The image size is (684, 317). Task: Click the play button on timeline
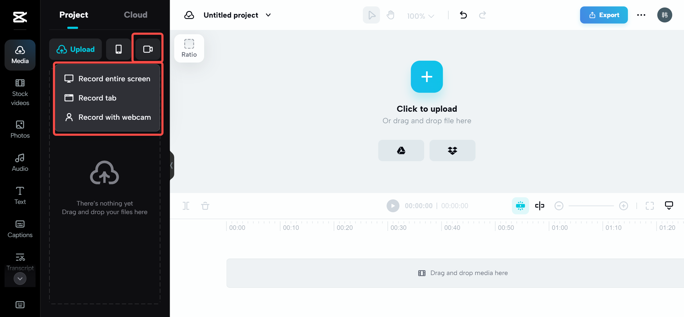point(393,206)
